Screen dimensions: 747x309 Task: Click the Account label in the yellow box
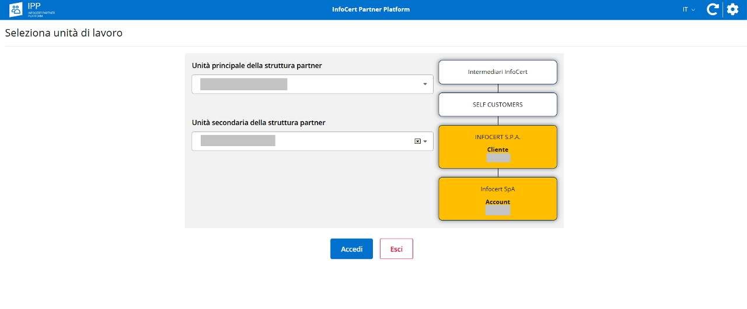tap(498, 202)
